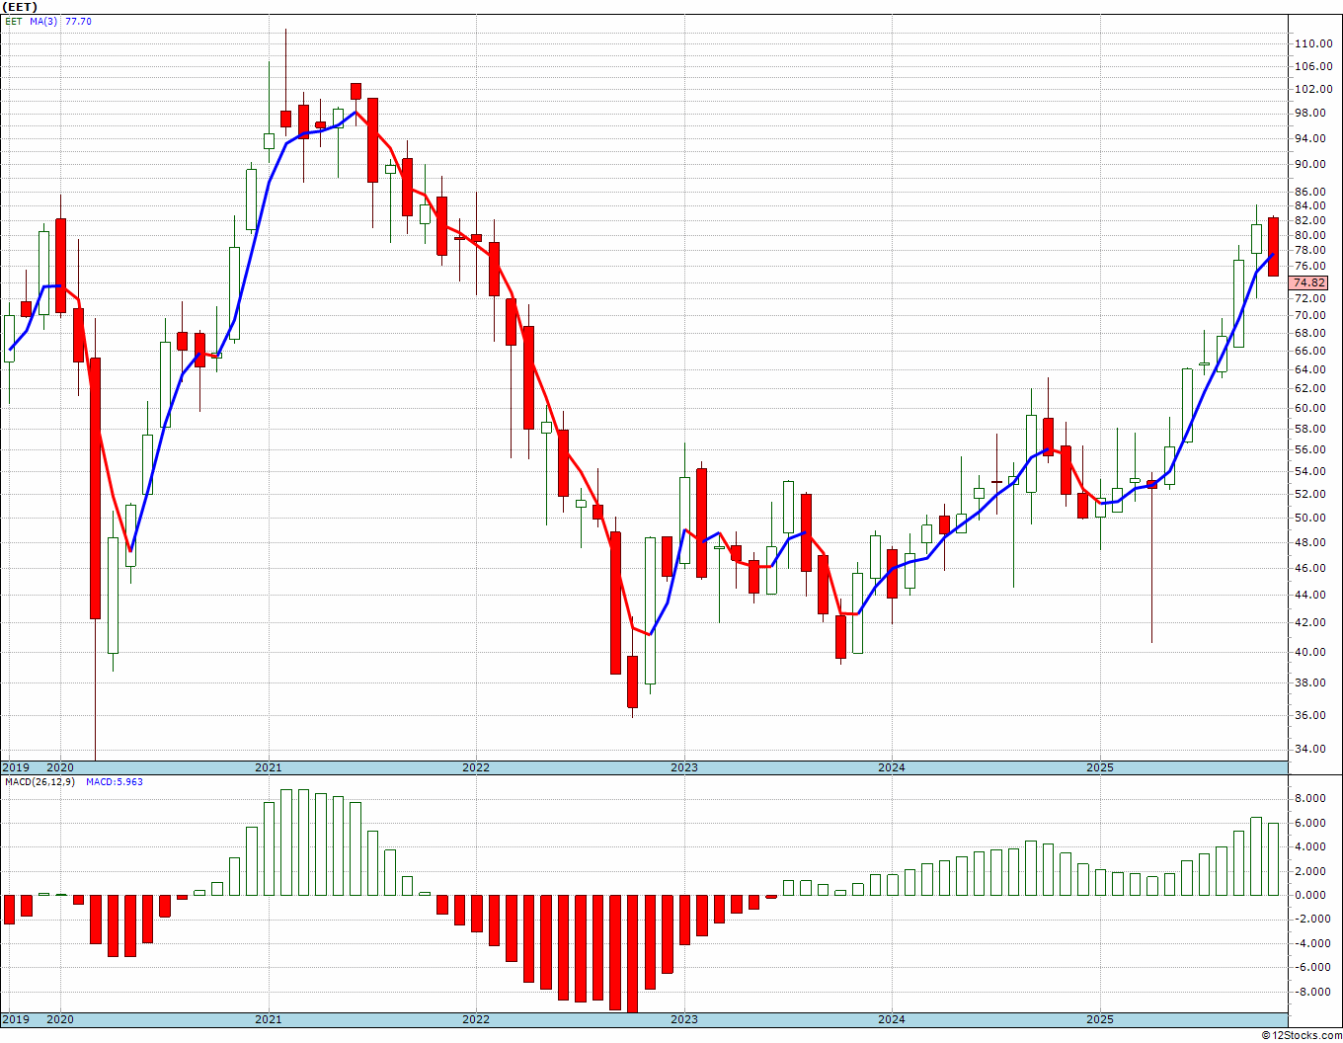
Task: Click the 56.00 price axis label
Action: 1311,449
